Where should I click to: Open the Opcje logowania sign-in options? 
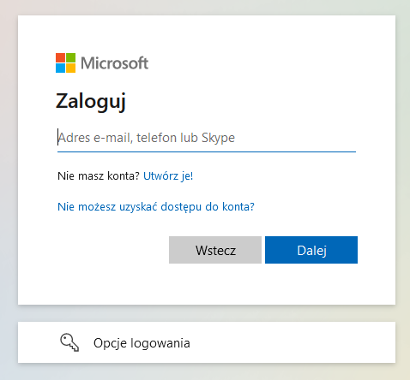pyautogui.click(x=142, y=343)
